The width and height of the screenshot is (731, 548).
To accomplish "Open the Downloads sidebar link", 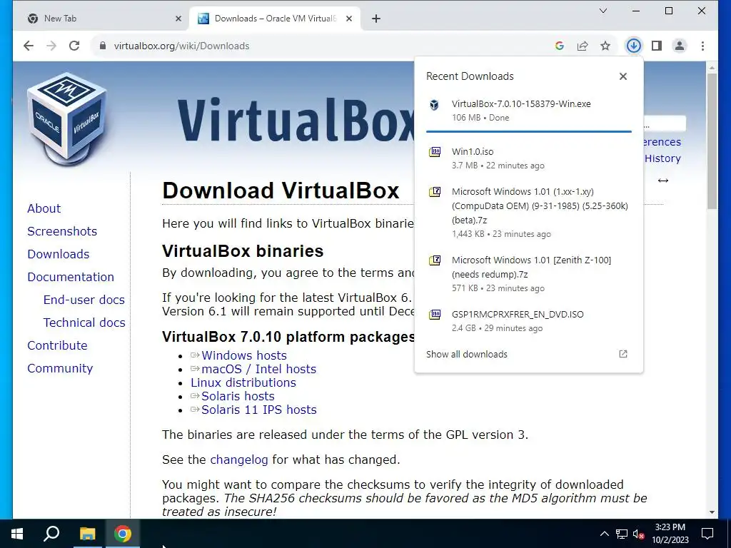I will click(x=59, y=254).
